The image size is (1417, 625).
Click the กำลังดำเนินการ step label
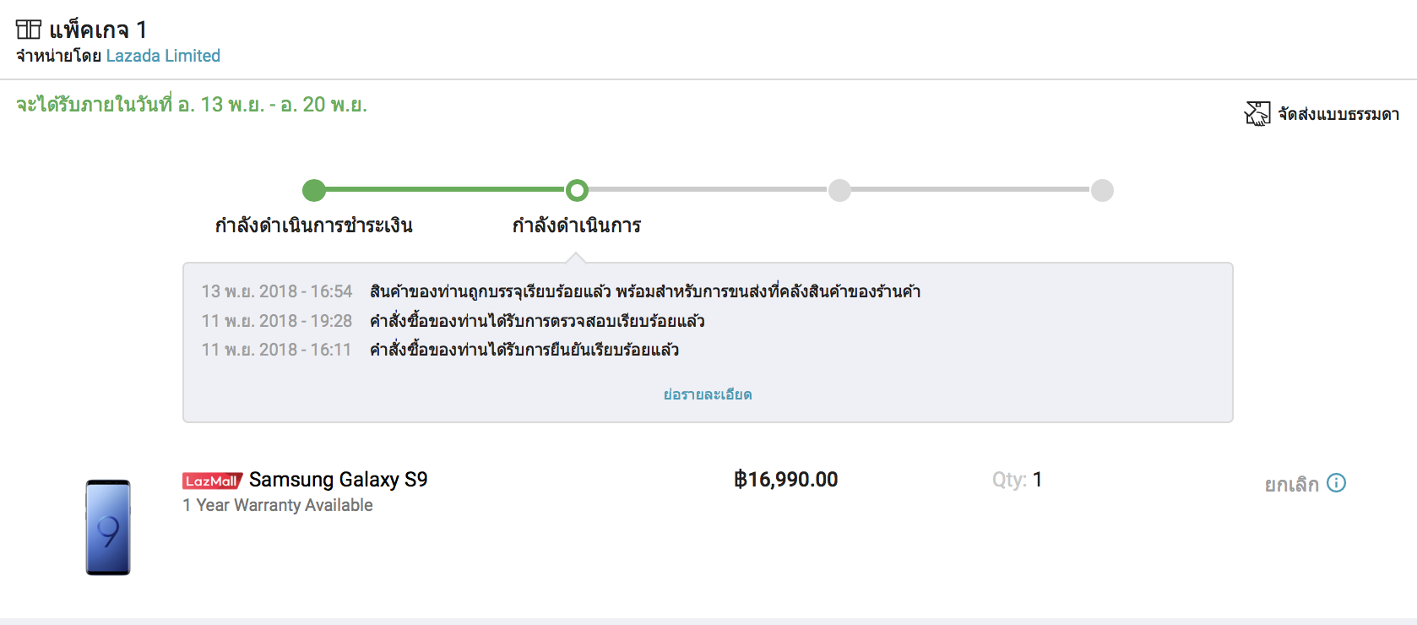coord(577,226)
